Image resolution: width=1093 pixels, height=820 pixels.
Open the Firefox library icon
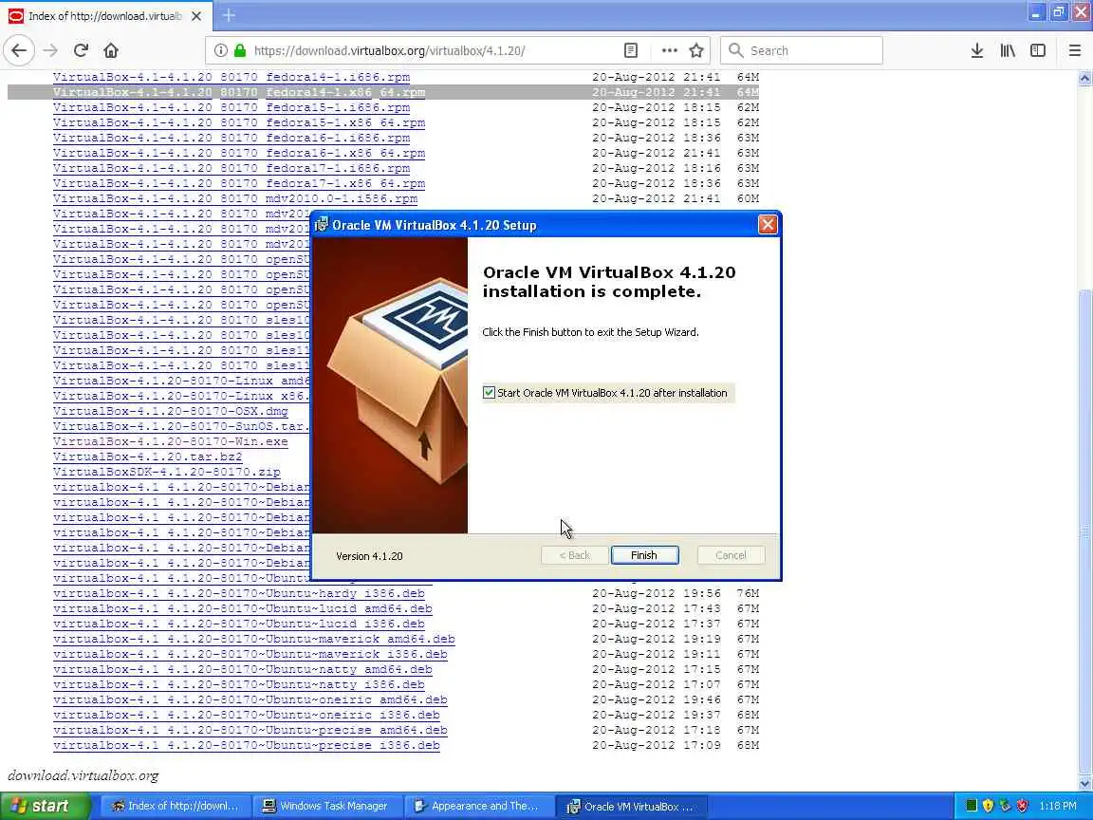1008,50
